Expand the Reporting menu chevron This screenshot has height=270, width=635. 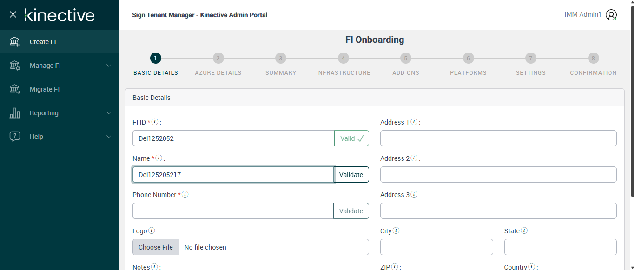[109, 113]
